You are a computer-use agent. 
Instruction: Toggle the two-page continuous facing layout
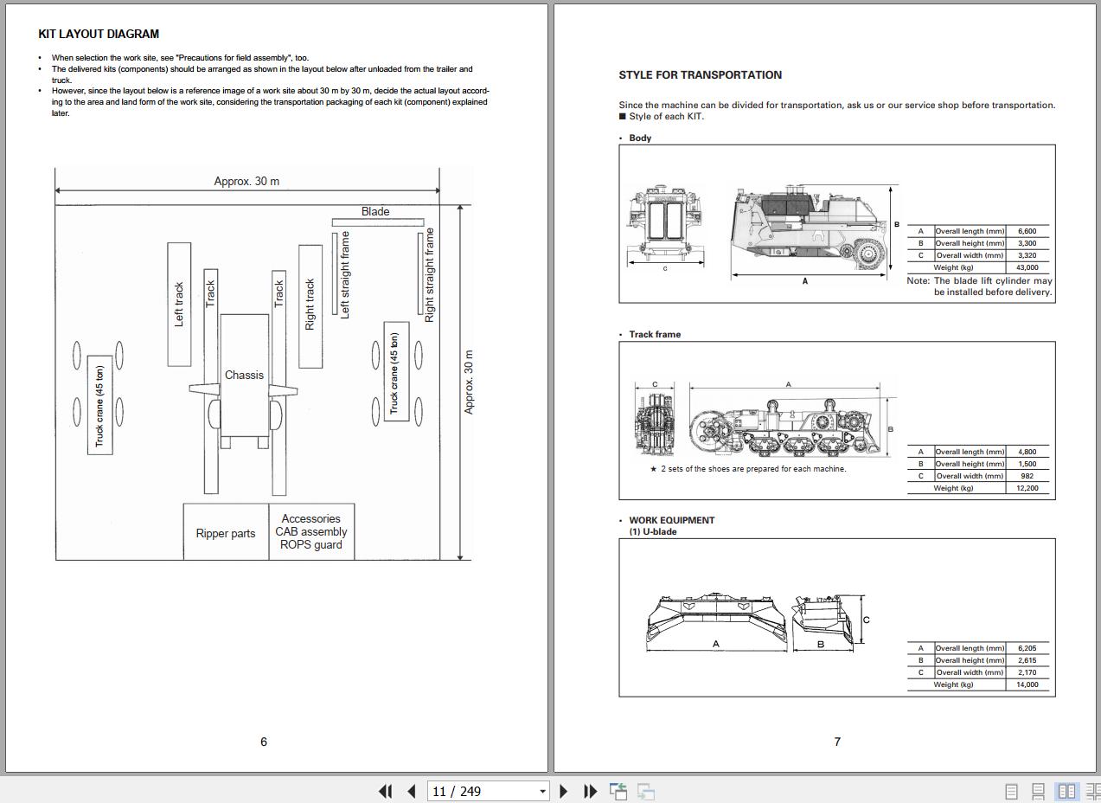pos(1092,791)
